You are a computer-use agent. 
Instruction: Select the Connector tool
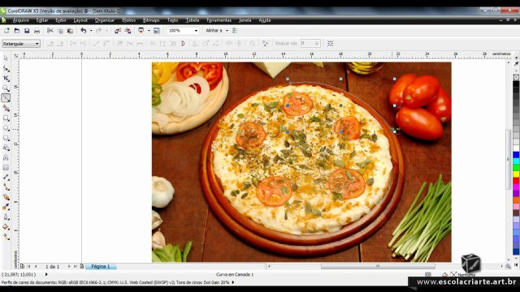point(6,187)
